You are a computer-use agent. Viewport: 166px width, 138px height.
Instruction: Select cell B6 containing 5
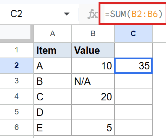93,128
